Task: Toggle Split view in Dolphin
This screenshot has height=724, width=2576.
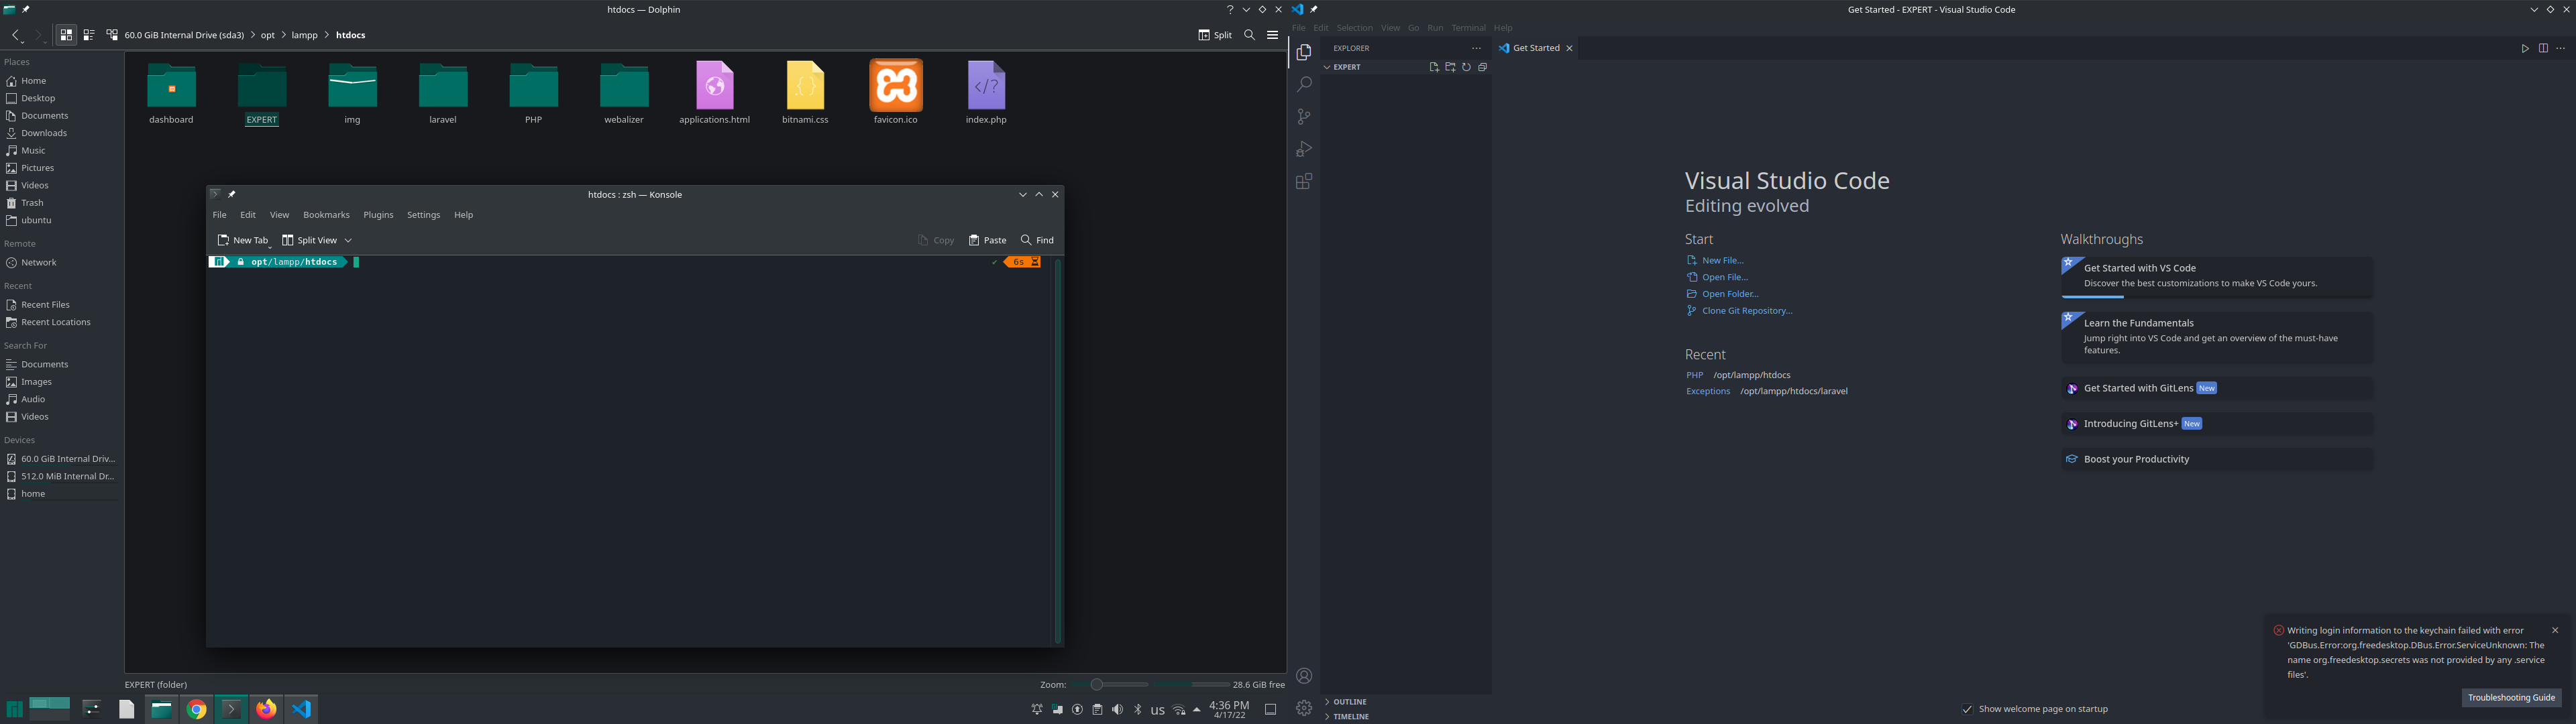Action: tap(1215, 35)
